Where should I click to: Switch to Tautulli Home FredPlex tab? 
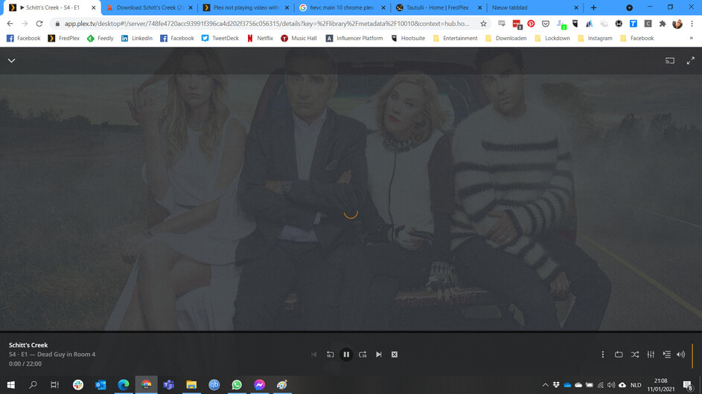pyautogui.click(x=439, y=7)
